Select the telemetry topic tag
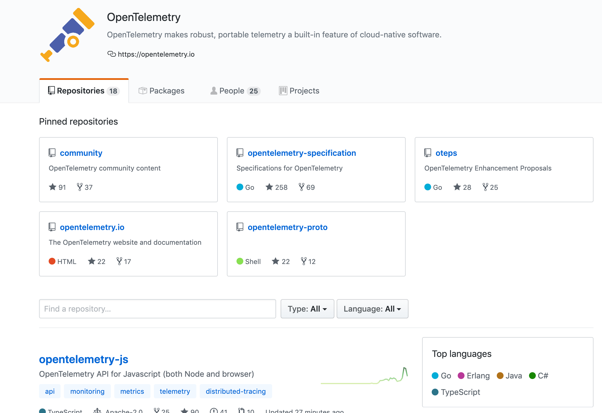 tap(175, 391)
